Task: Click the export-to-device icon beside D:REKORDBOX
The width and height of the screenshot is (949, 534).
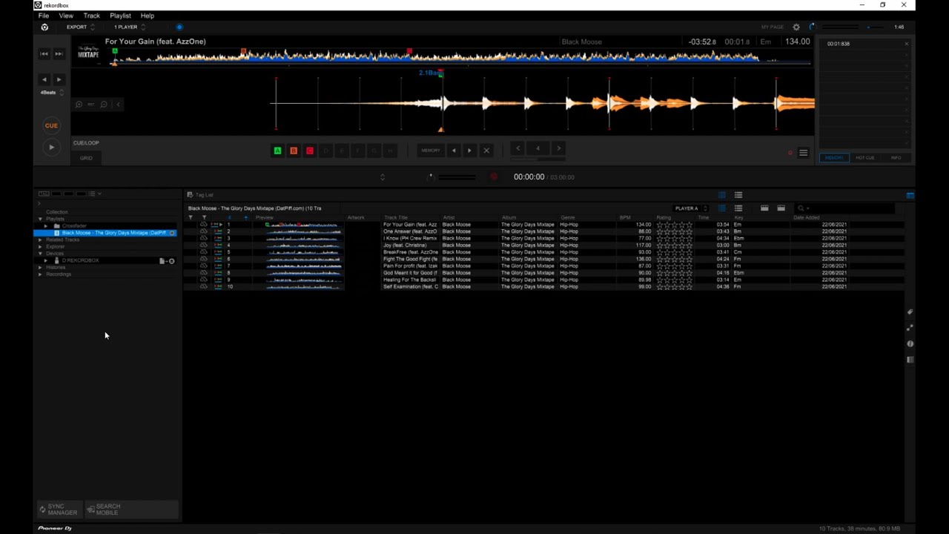Action: point(167,261)
